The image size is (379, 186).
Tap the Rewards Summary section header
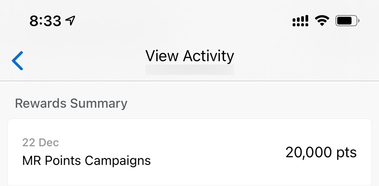point(71,103)
